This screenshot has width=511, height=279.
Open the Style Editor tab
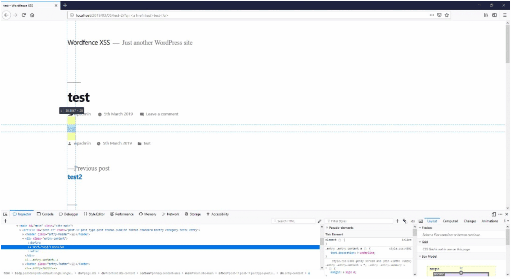(94, 214)
